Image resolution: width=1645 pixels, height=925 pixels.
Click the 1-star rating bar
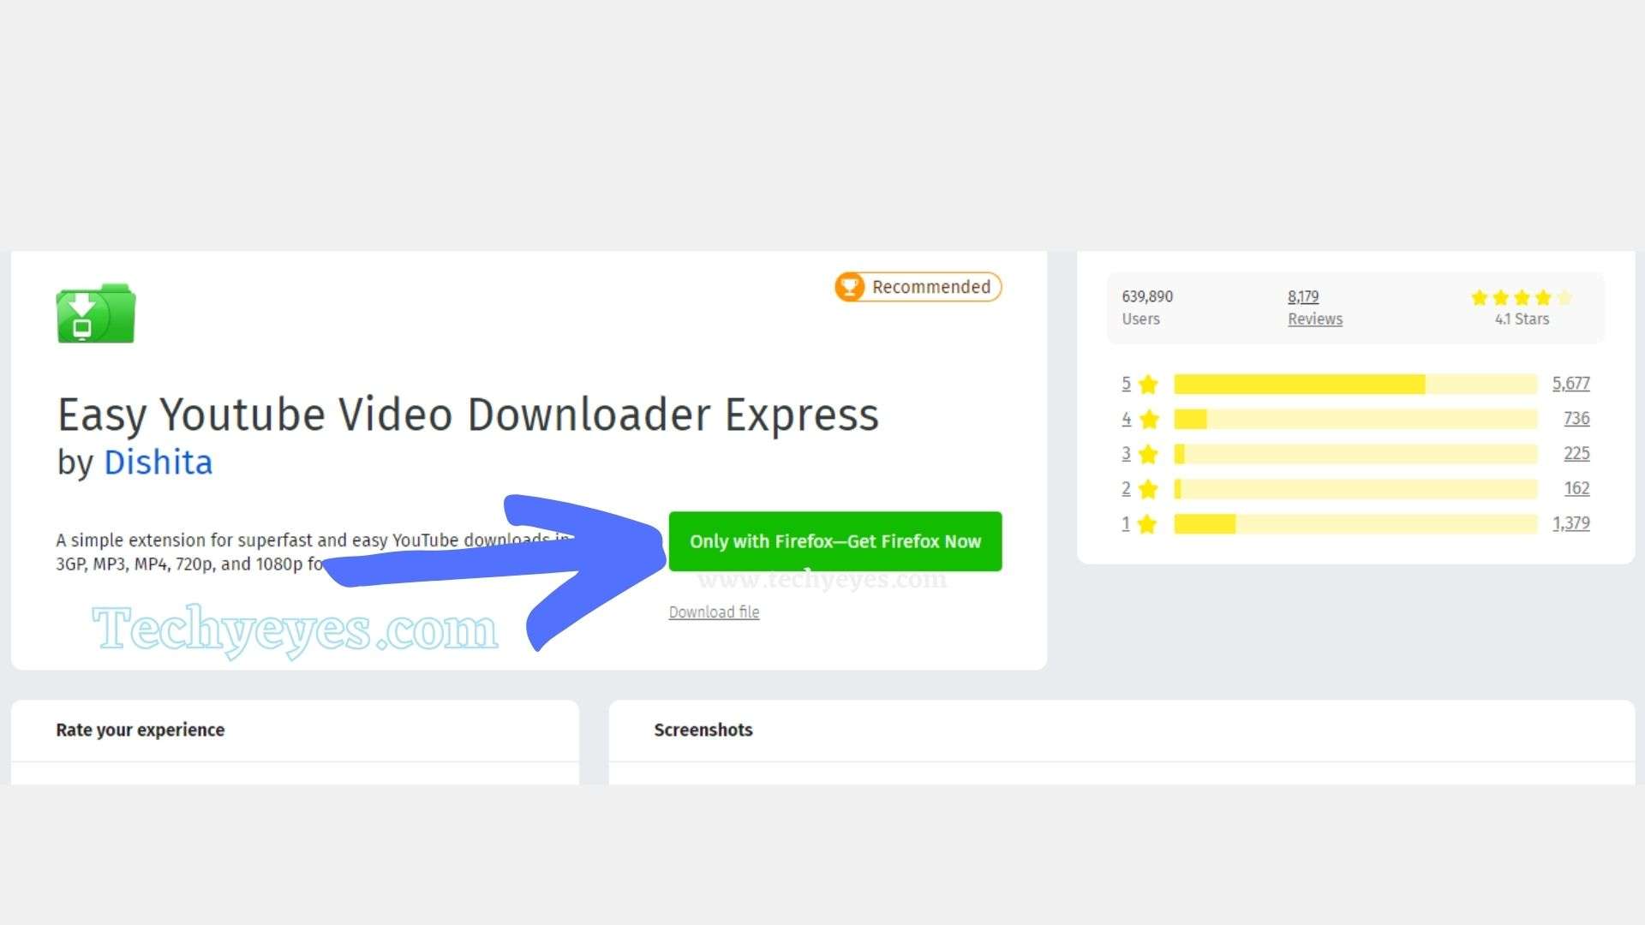click(x=1355, y=524)
